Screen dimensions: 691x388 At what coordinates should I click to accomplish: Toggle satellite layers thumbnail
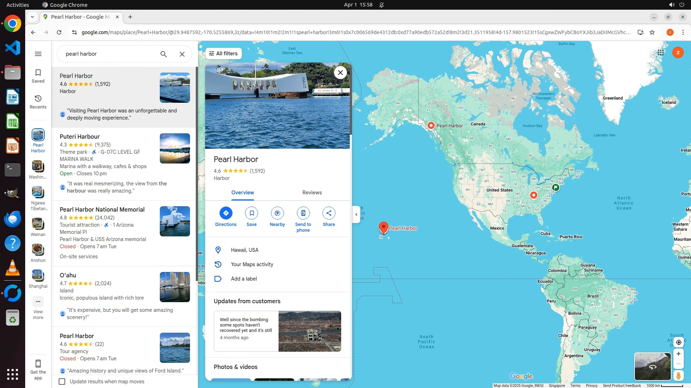(x=652, y=366)
